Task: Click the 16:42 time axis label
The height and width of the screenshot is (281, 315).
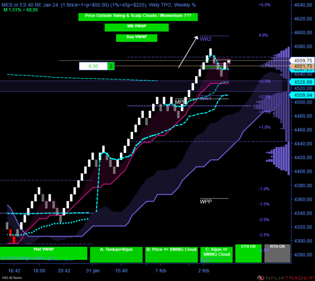Action: pos(14,271)
